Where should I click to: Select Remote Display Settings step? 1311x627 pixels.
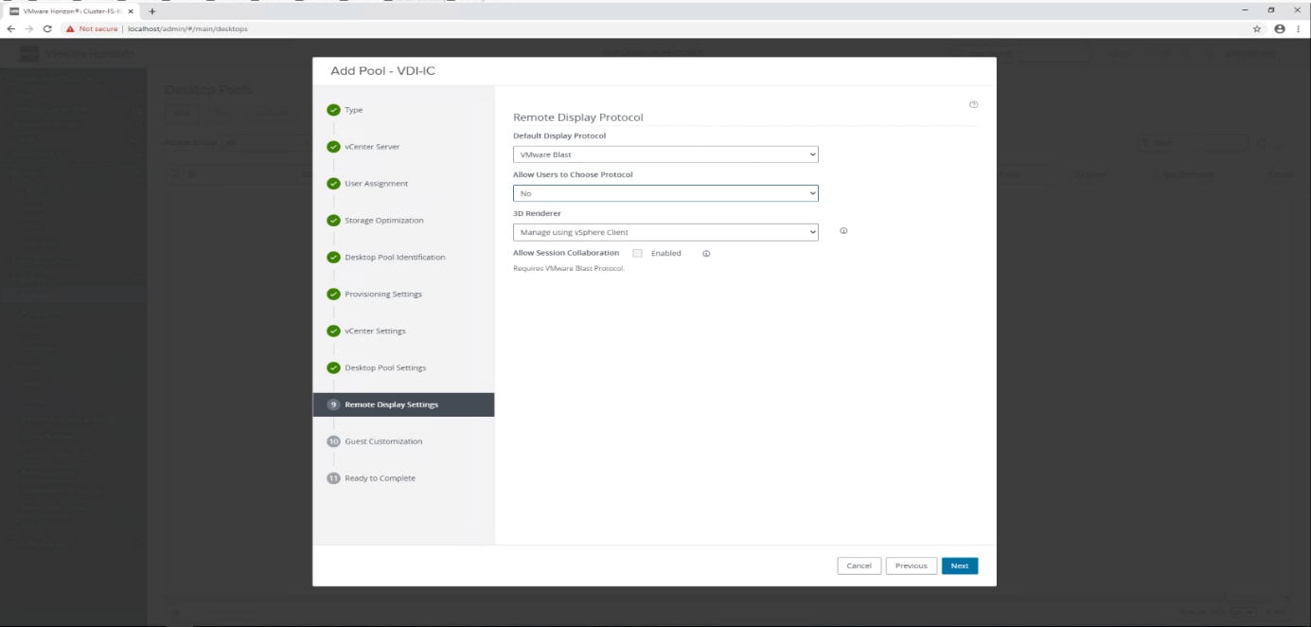point(403,404)
